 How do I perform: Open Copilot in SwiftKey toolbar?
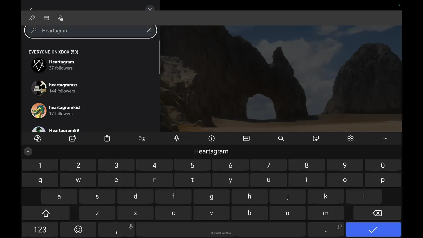(38, 139)
